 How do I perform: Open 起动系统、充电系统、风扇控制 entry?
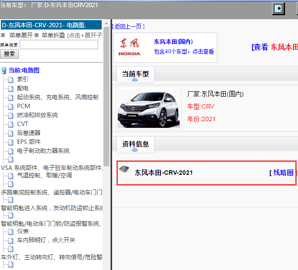[x=58, y=97]
